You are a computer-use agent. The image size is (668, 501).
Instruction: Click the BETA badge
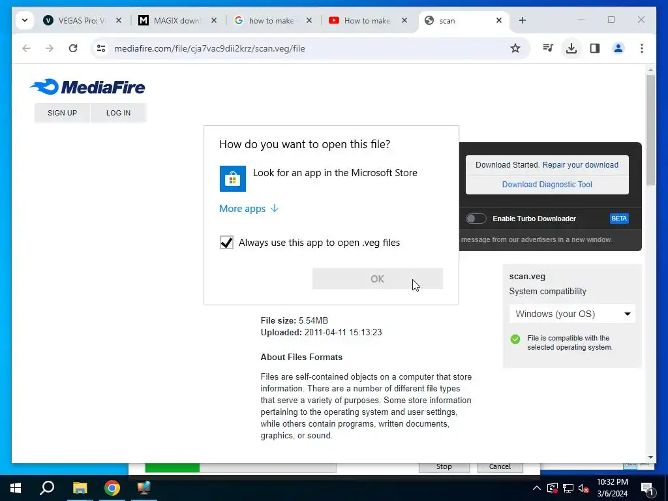point(619,219)
